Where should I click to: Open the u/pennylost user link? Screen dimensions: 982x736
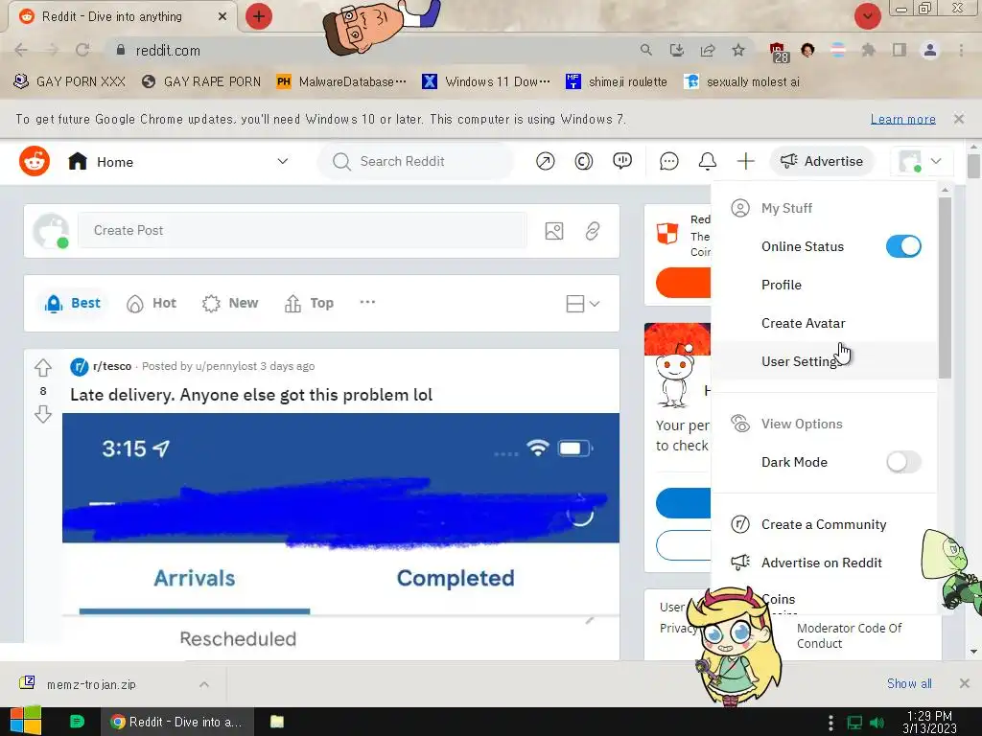click(x=225, y=366)
